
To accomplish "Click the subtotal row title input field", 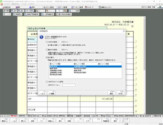I will (69, 85).
